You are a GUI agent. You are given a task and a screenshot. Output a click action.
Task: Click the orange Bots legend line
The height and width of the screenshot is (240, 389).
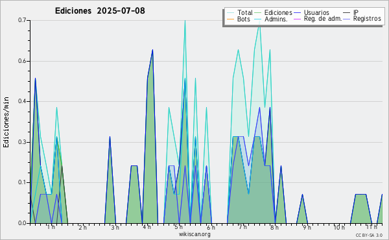pyautogui.click(x=230, y=19)
